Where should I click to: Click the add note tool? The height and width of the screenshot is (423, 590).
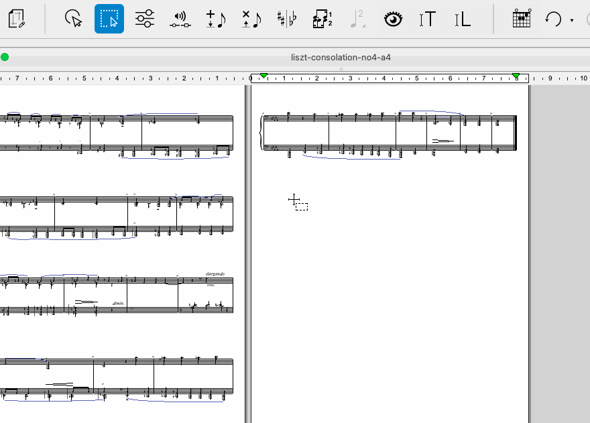(x=216, y=19)
